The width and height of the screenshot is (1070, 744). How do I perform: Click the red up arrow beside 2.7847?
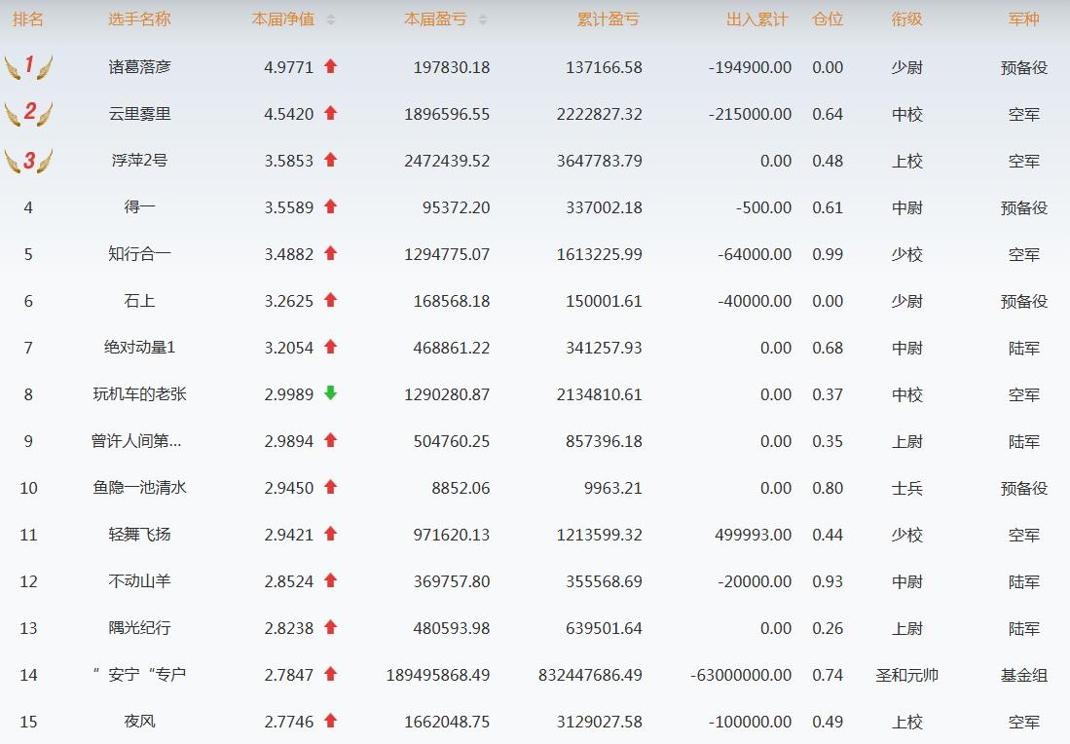click(330, 674)
